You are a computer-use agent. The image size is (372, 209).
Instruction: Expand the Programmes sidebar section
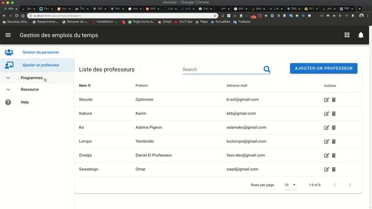8,78
